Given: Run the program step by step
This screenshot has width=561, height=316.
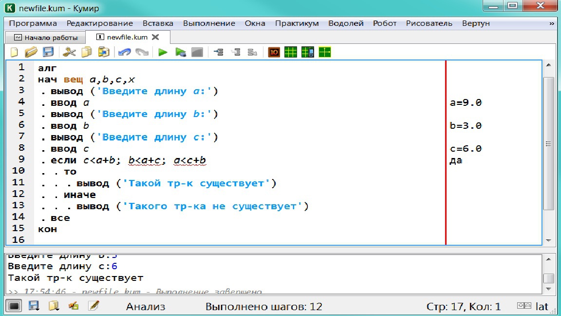Looking at the screenshot, I should tap(180, 52).
